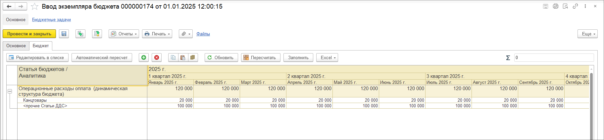This screenshot has height=140, width=604.
Task: Open the Печать dropdown menu
Action: [x=157, y=34]
